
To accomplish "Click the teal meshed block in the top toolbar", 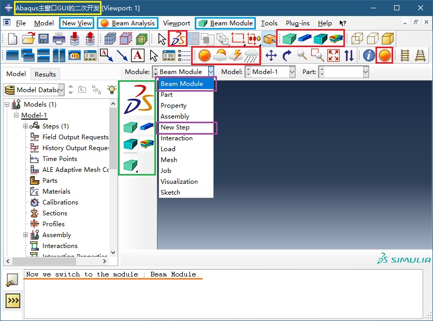I will pos(320,39).
